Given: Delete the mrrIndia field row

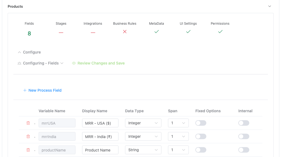Looking at the screenshot, I should 28,136.
